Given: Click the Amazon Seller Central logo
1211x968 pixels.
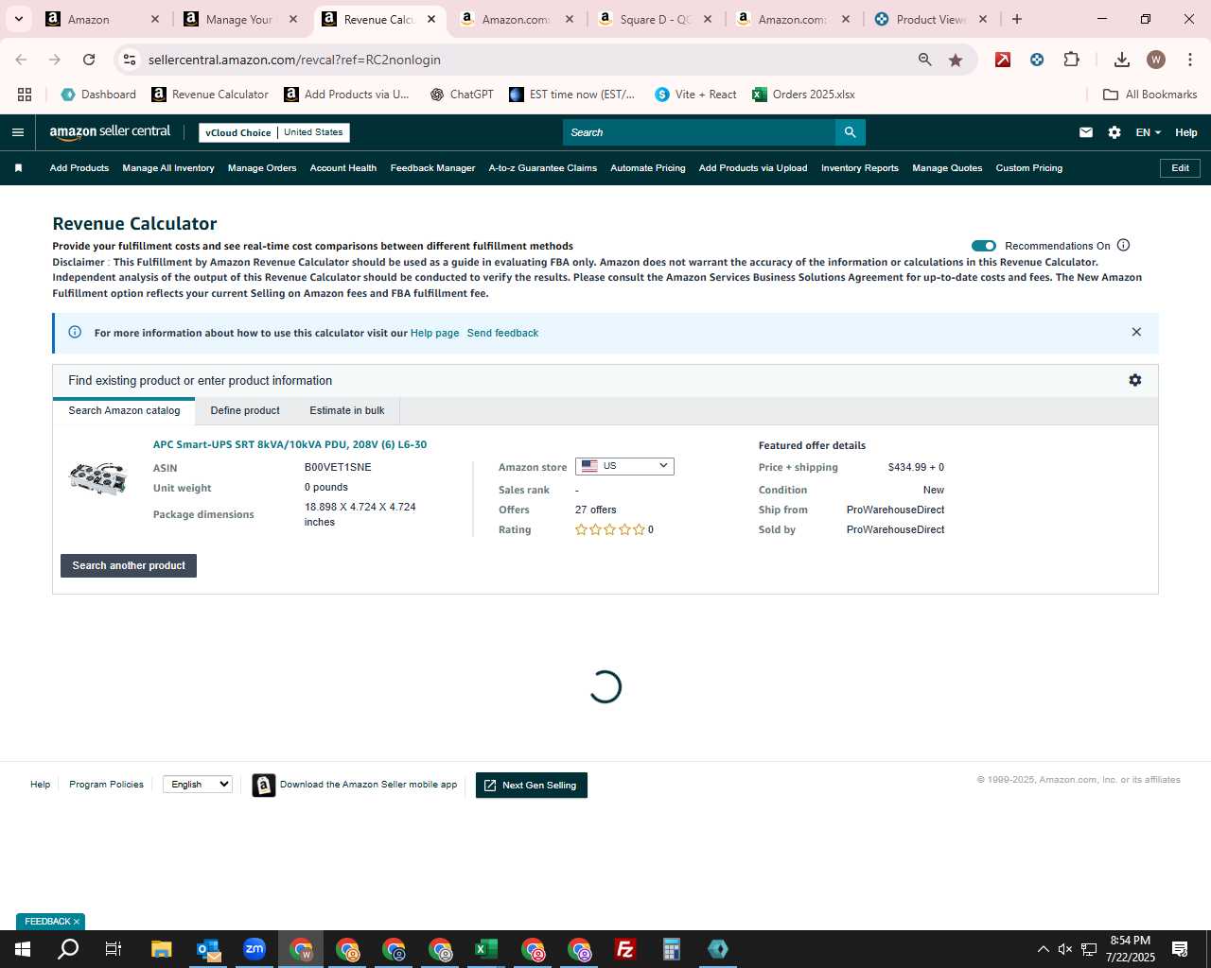Looking at the screenshot, I should point(110,132).
